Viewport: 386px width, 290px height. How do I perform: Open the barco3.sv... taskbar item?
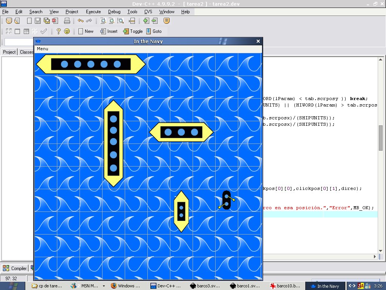click(205, 286)
